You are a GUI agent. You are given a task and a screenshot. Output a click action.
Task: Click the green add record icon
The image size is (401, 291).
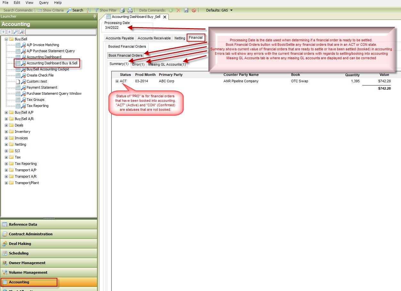[x=171, y=10]
